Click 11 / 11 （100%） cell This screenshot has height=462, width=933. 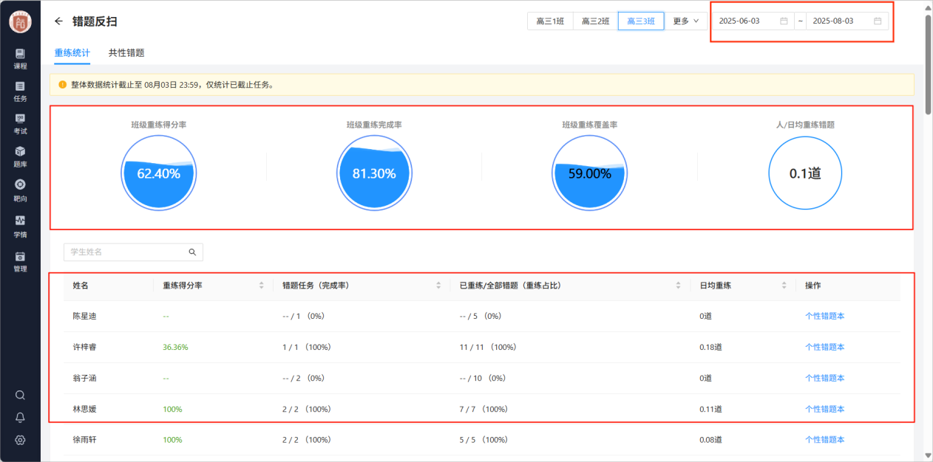(487, 347)
